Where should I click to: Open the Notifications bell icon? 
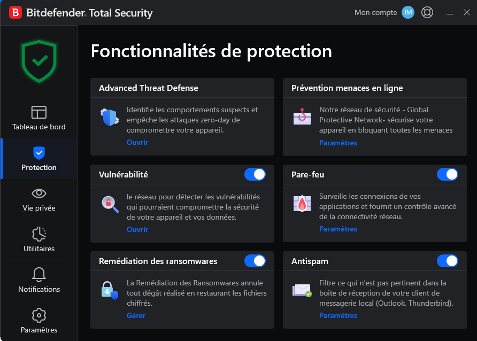[39, 274]
